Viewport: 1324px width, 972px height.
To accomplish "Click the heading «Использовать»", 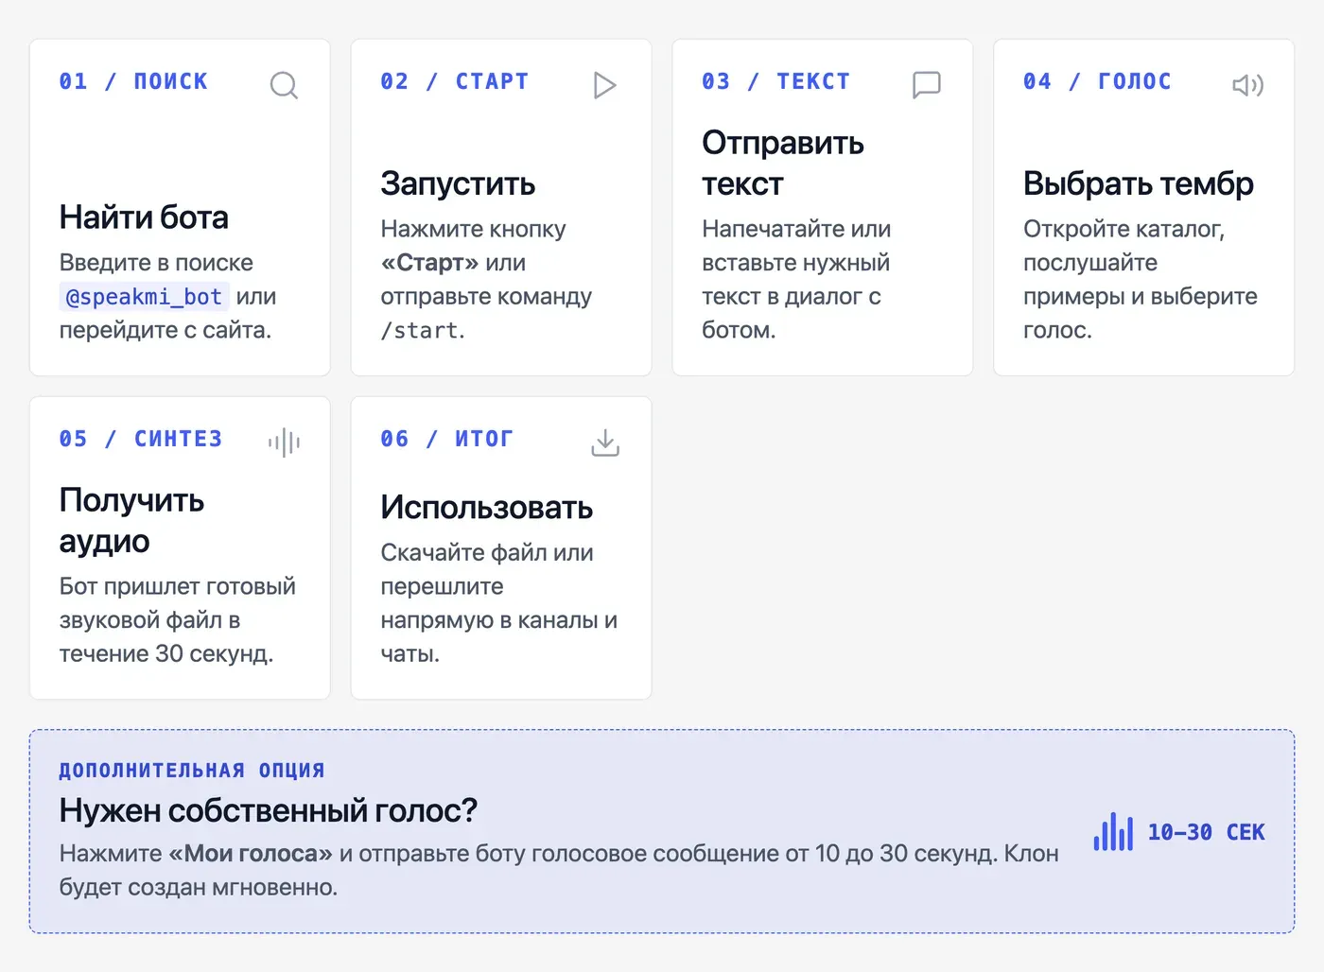I will point(486,508).
